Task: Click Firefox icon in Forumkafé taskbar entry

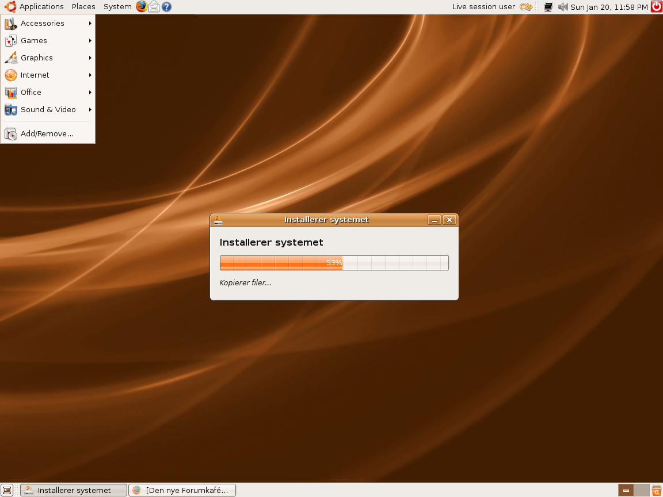Action: 136,490
